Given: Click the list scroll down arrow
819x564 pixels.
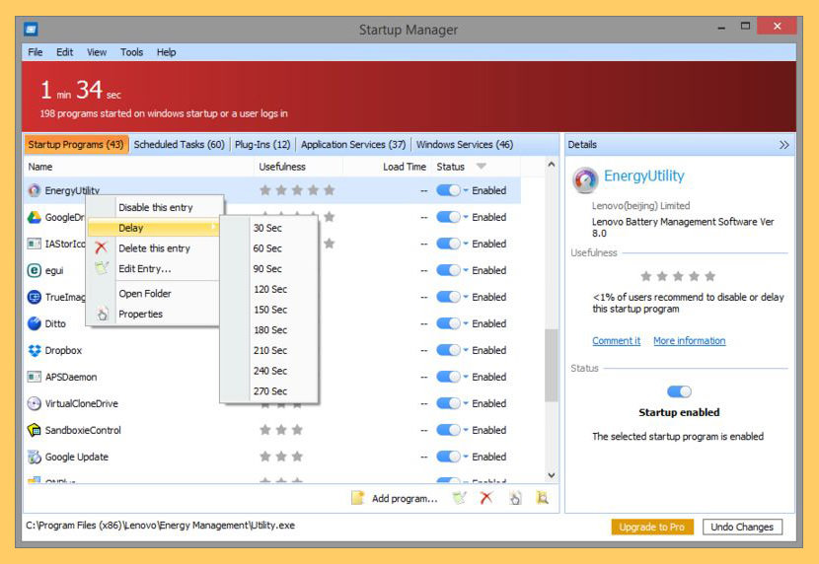Looking at the screenshot, I should click(x=551, y=475).
